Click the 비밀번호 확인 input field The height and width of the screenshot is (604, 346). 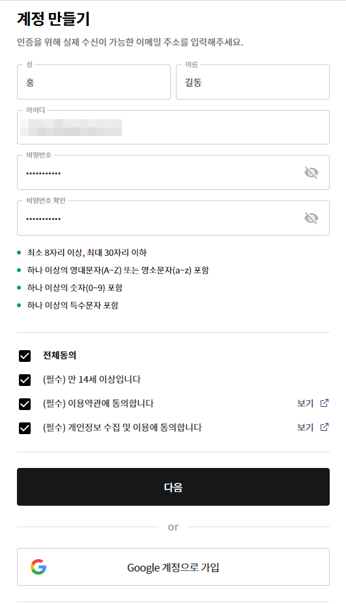(173, 218)
